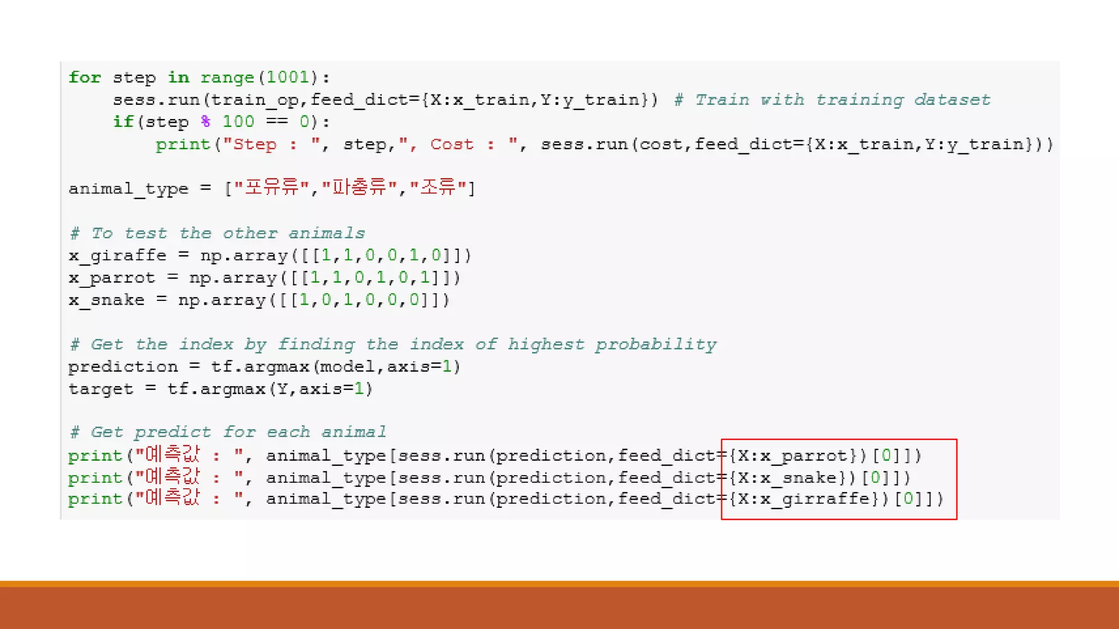The image size is (1119, 629).
Task: Click tf.argmax(model,axis=1) in prediction line
Action: pos(335,367)
